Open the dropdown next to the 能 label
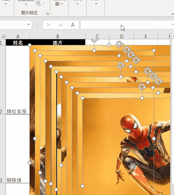174x195 pixels. point(62,4)
